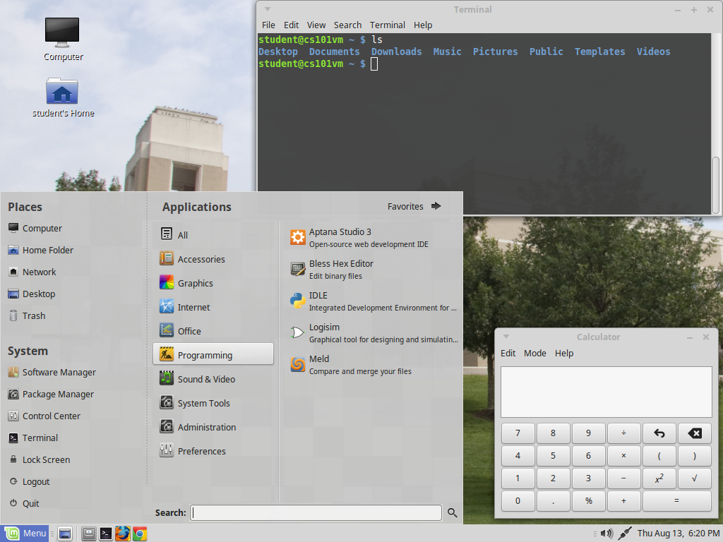Click the volume icon in system tray
This screenshot has width=723, height=542.
click(x=607, y=534)
